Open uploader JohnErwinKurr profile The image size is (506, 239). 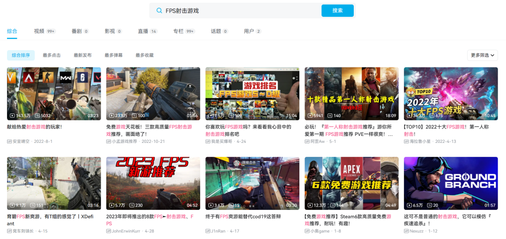(x=127, y=231)
